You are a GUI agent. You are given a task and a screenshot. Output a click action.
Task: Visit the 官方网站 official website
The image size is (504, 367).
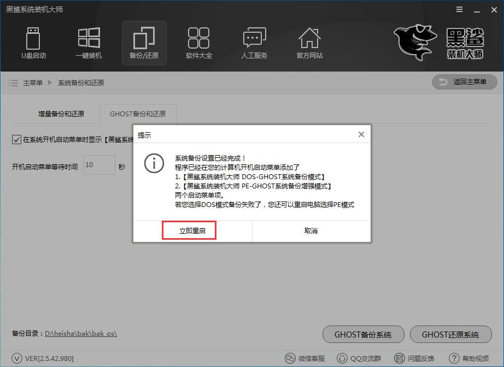coord(309,43)
